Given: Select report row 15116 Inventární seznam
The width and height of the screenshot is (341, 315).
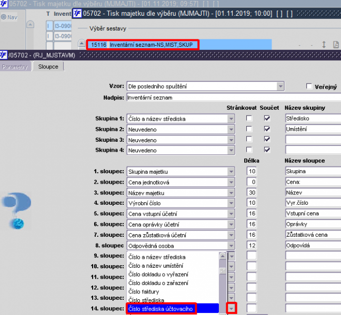Looking at the screenshot, I should [x=143, y=45].
